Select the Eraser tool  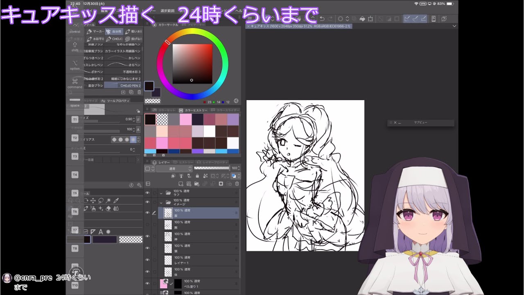pyautogui.click(x=108, y=208)
